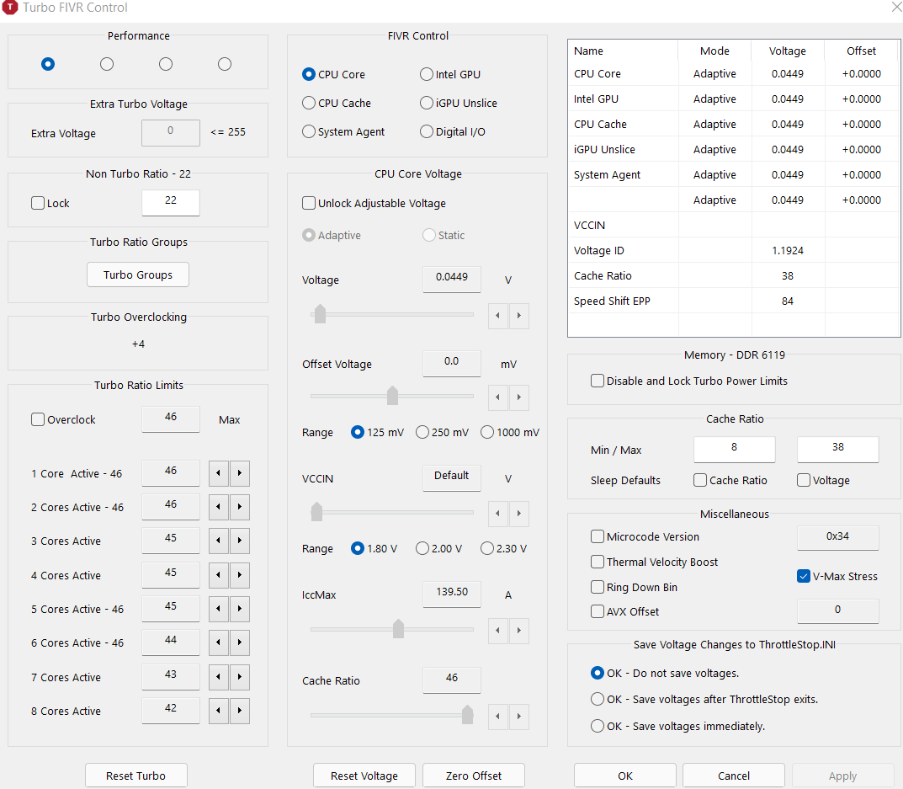Click left arrow of Offset Voltage slider
The width and height of the screenshot is (903, 789).
click(x=497, y=397)
